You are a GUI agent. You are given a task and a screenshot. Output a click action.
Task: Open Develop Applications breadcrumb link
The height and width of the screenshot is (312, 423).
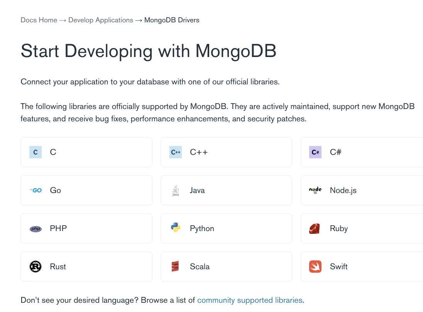101,20
